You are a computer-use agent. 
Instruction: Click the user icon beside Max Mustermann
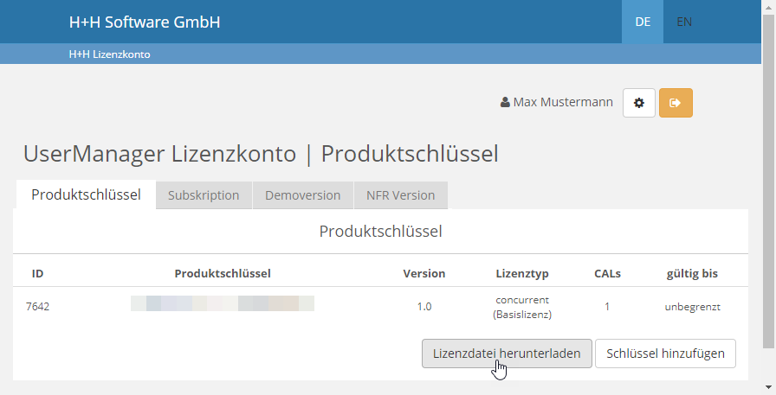click(x=505, y=102)
